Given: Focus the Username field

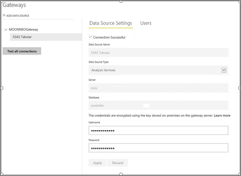Looking at the screenshot, I should [x=158, y=131].
